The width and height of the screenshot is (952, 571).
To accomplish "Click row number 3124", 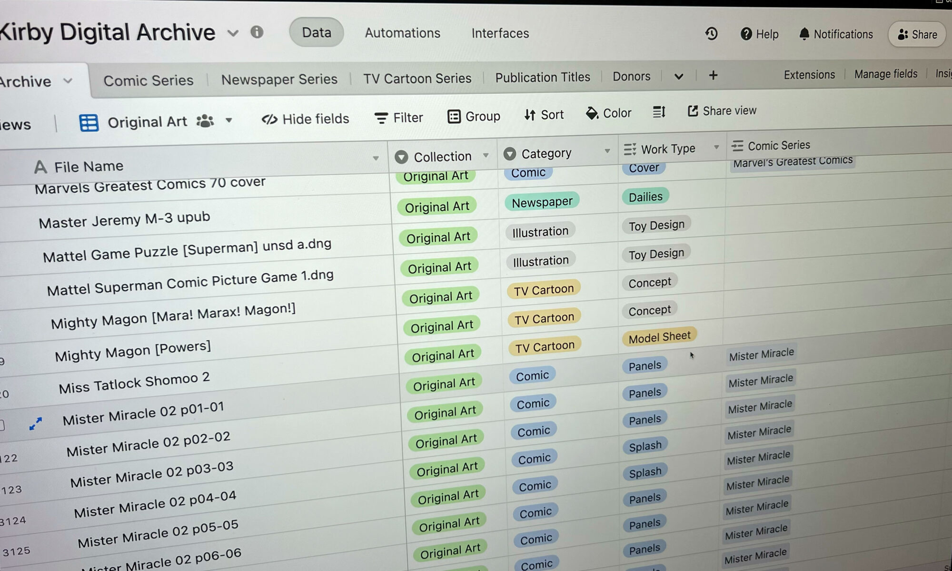I will 13,521.
